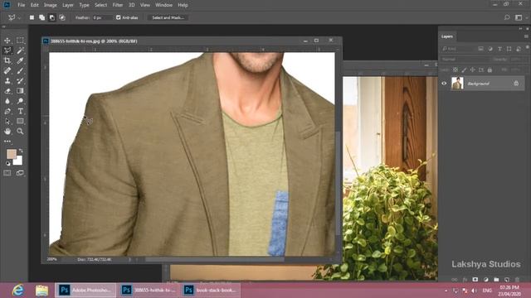Open the layer Fill value dropdown
531x298 pixels.
tap(517, 70)
